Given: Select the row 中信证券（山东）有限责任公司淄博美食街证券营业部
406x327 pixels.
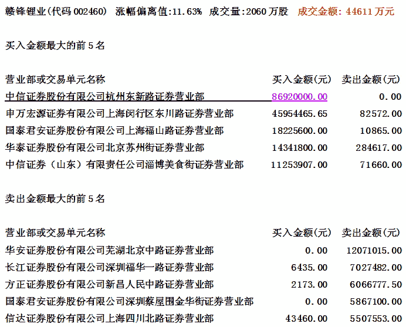Looking at the screenshot, I should click(124, 164).
